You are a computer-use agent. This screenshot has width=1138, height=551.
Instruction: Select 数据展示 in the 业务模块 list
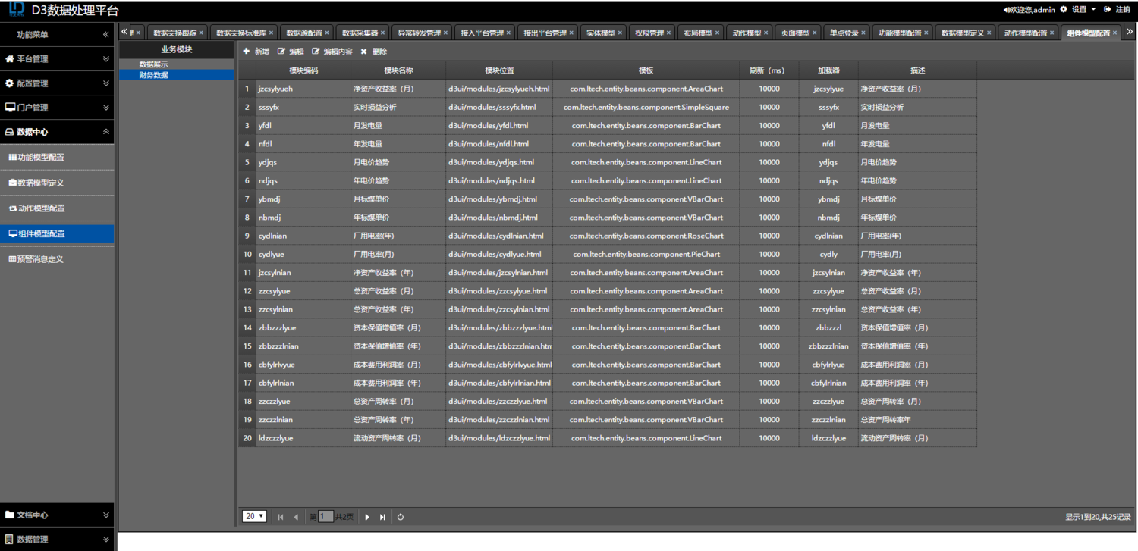[x=153, y=64]
